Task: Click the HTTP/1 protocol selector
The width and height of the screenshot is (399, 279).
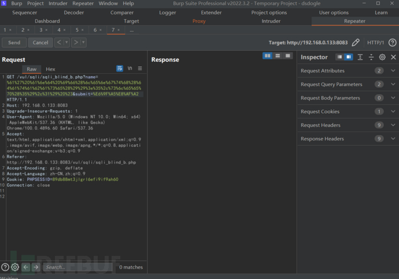Action: 375,42
